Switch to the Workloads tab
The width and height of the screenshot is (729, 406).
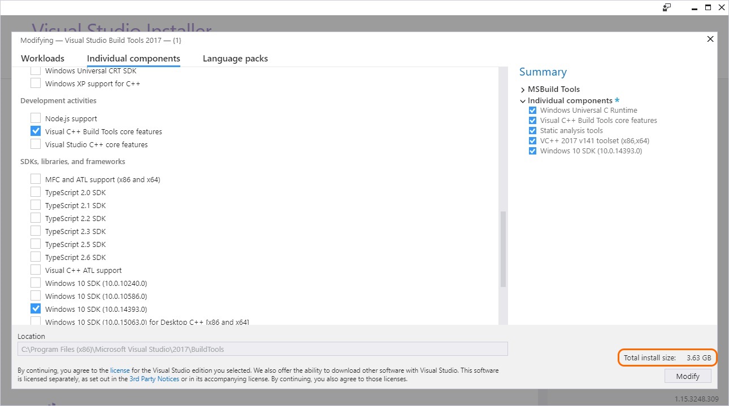click(42, 58)
